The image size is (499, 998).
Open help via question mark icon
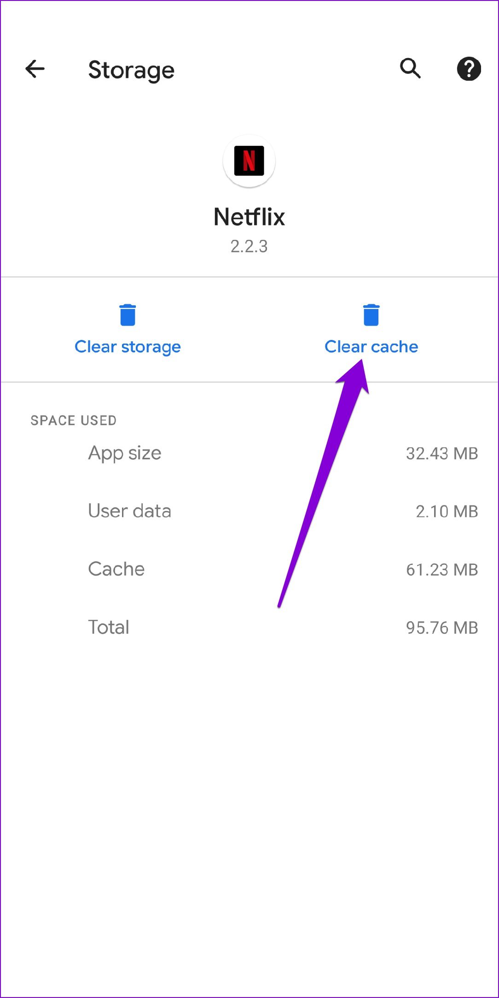pos(469,69)
